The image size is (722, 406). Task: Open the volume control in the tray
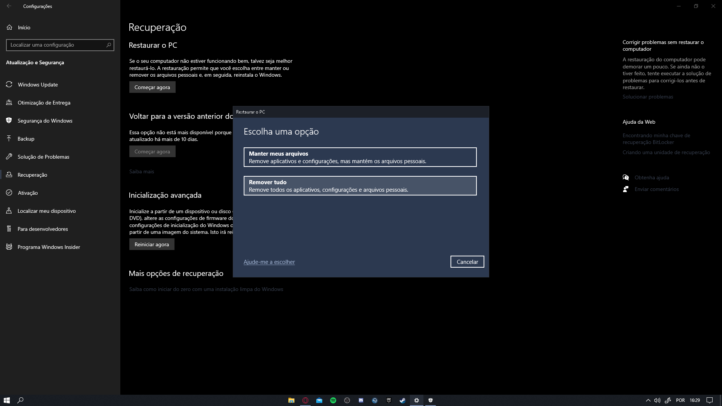point(657,400)
